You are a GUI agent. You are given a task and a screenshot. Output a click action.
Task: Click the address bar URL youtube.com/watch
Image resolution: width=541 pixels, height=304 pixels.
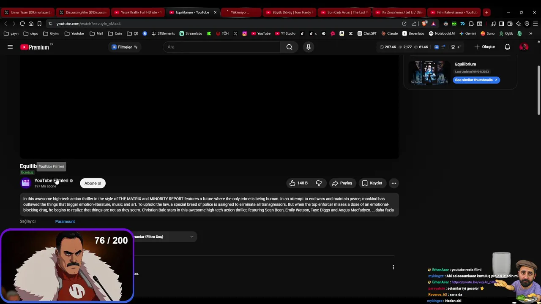point(88,24)
